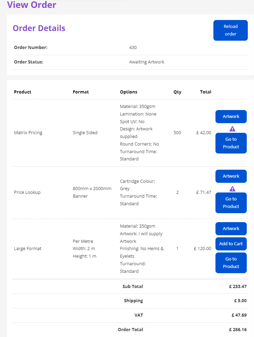The height and width of the screenshot is (337, 254).
Task: Click the Qty column header
Action: tap(177, 92)
